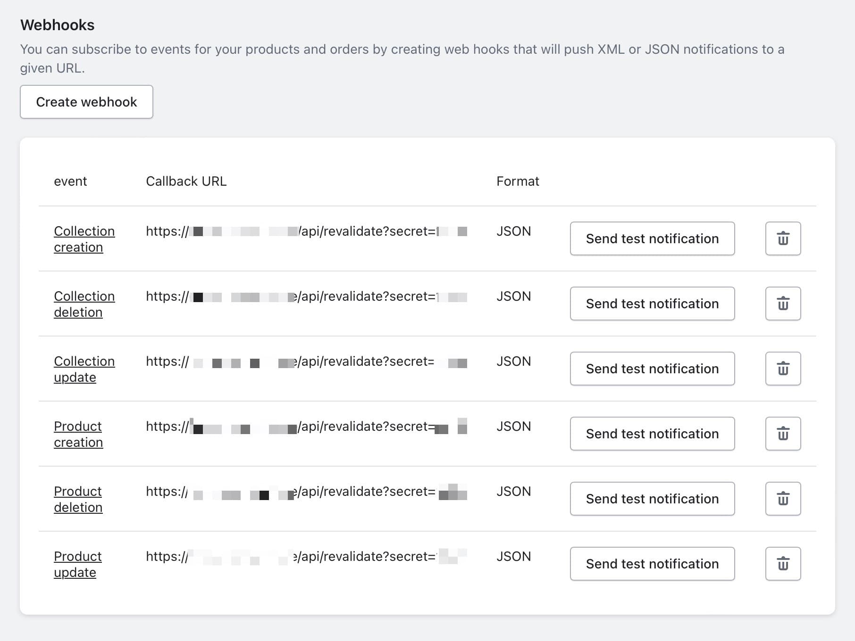Viewport: 855px width, 641px height.
Task: Select the Callback URL column header
Action: click(186, 181)
